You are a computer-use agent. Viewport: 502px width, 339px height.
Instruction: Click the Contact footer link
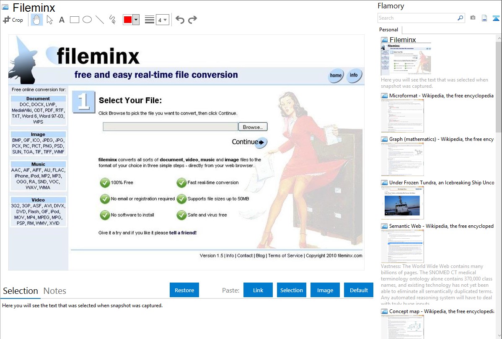[x=245, y=255]
